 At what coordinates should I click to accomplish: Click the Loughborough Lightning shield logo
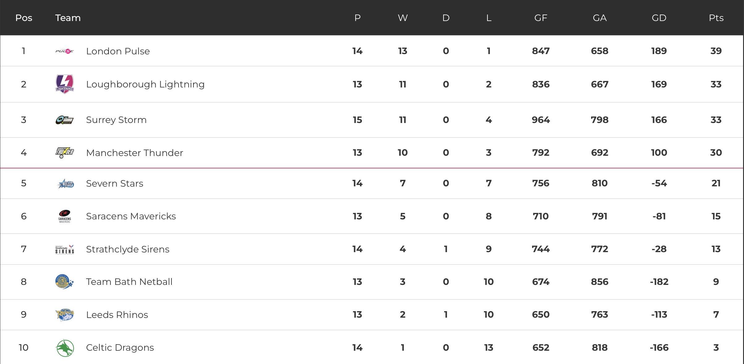click(64, 84)
